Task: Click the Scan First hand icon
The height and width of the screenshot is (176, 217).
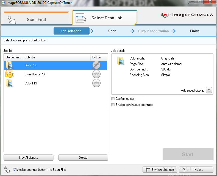Action: coord(12,20)
